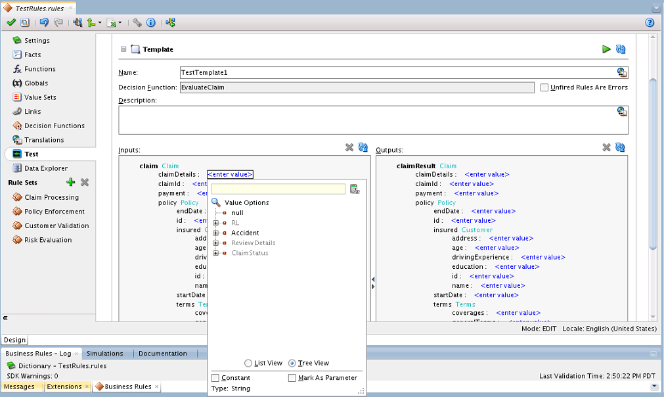Select the List View radio button
The width and height of the screenshot is (664, 397).
point(248,363)
